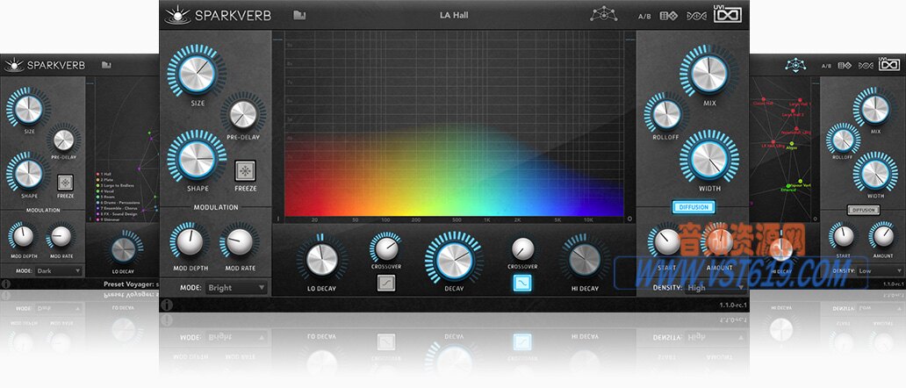Toggle A/B comparison in main window
Image resolution: width=906 pixels, height=388 pixels.
[644, 16]
